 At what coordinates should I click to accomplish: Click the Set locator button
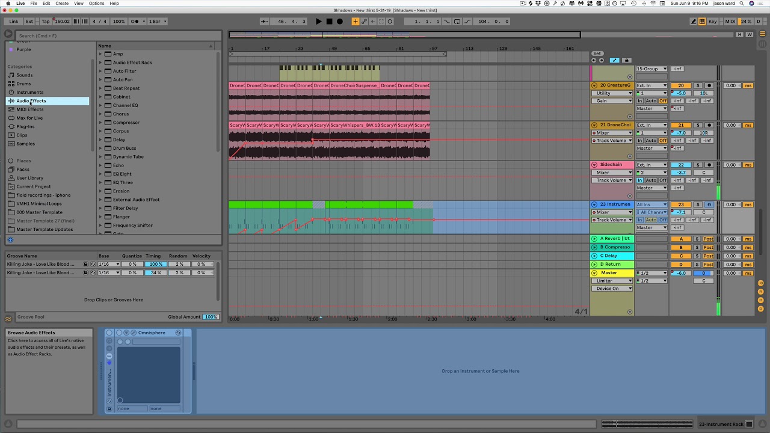point(597,54)
